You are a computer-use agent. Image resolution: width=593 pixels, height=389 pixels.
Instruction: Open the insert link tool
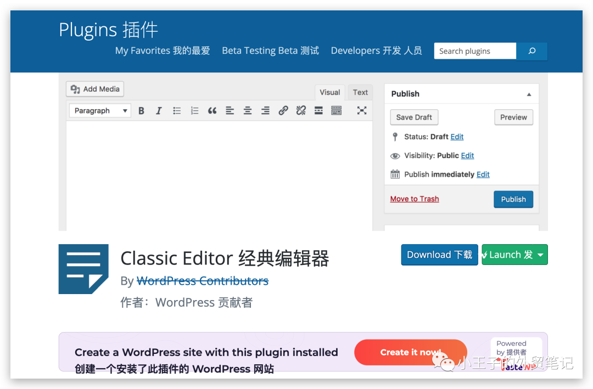coord(283,110)
